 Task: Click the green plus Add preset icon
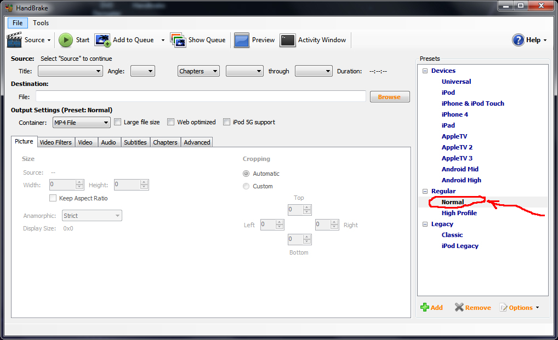tap(425, 307)
